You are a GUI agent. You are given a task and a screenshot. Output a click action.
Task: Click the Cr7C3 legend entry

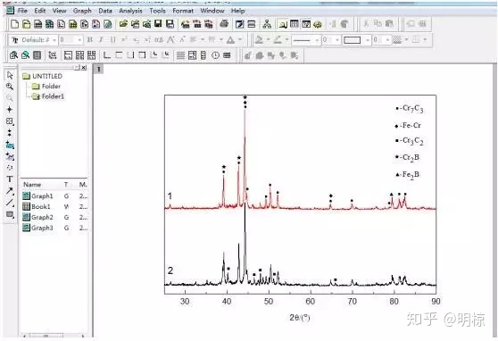(x=410, y=109)
